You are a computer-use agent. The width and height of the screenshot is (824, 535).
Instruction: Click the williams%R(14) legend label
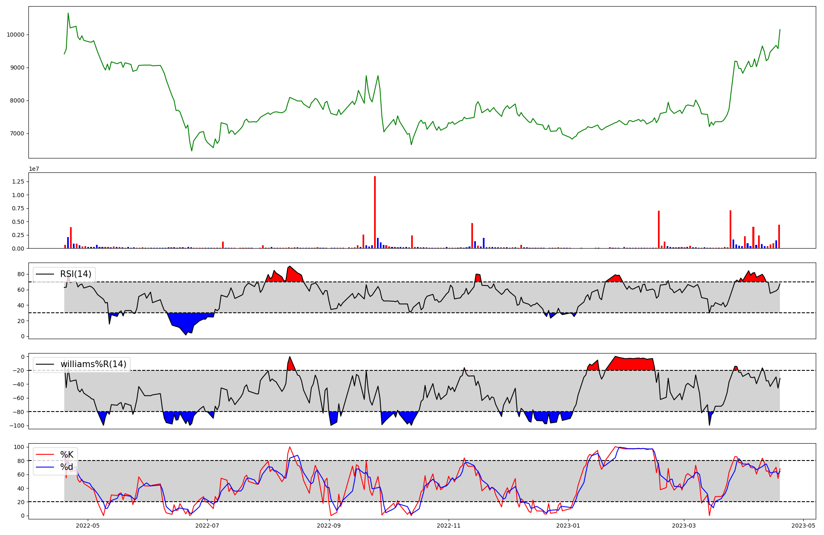click(93, 364)
